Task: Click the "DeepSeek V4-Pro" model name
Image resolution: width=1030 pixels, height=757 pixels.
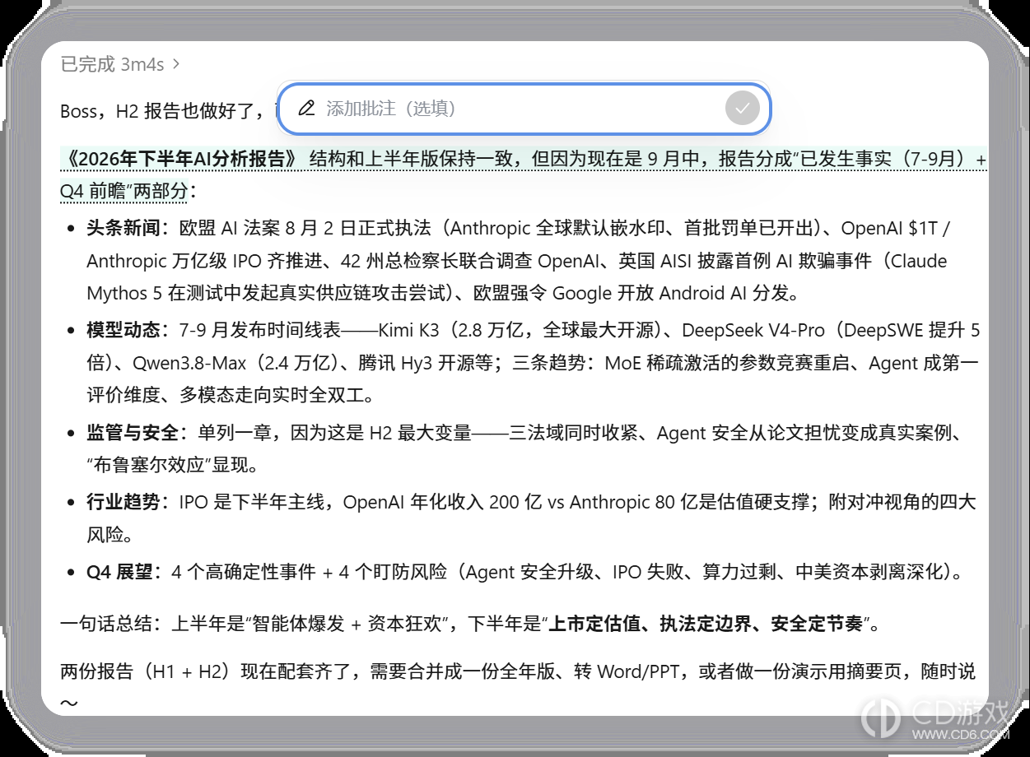Action: [753, 331]
